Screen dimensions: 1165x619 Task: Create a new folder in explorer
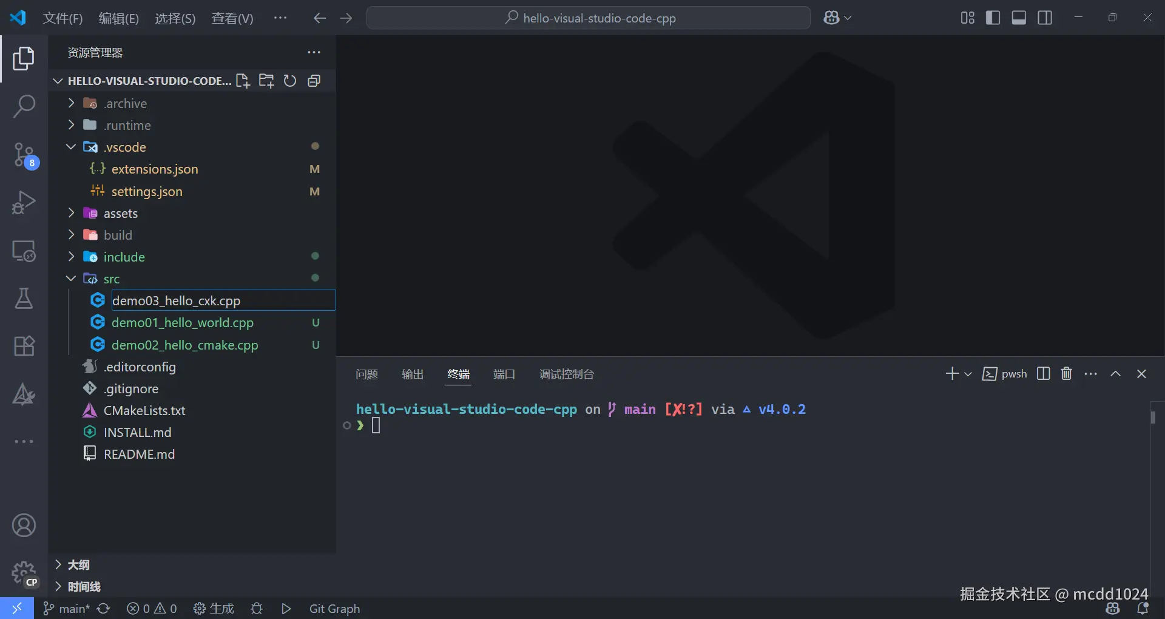pyautogui.click(x=266, y=81)
